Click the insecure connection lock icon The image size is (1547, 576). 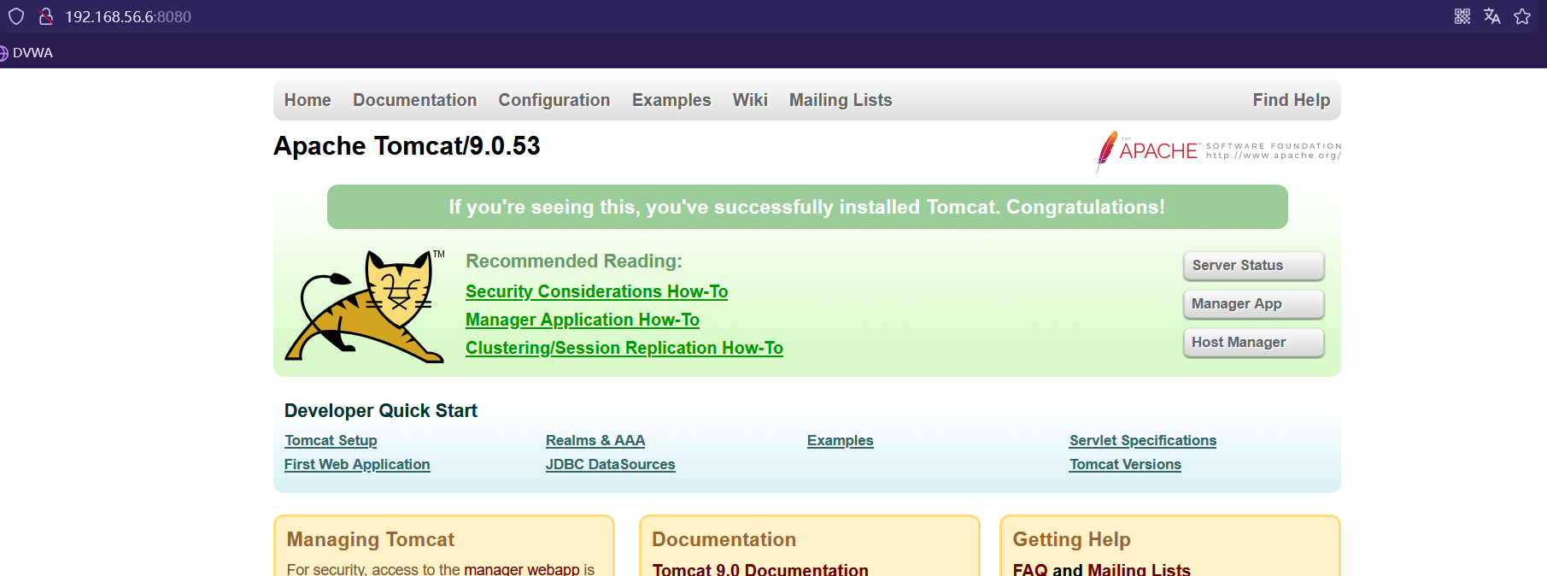click(x=46, y=16)
